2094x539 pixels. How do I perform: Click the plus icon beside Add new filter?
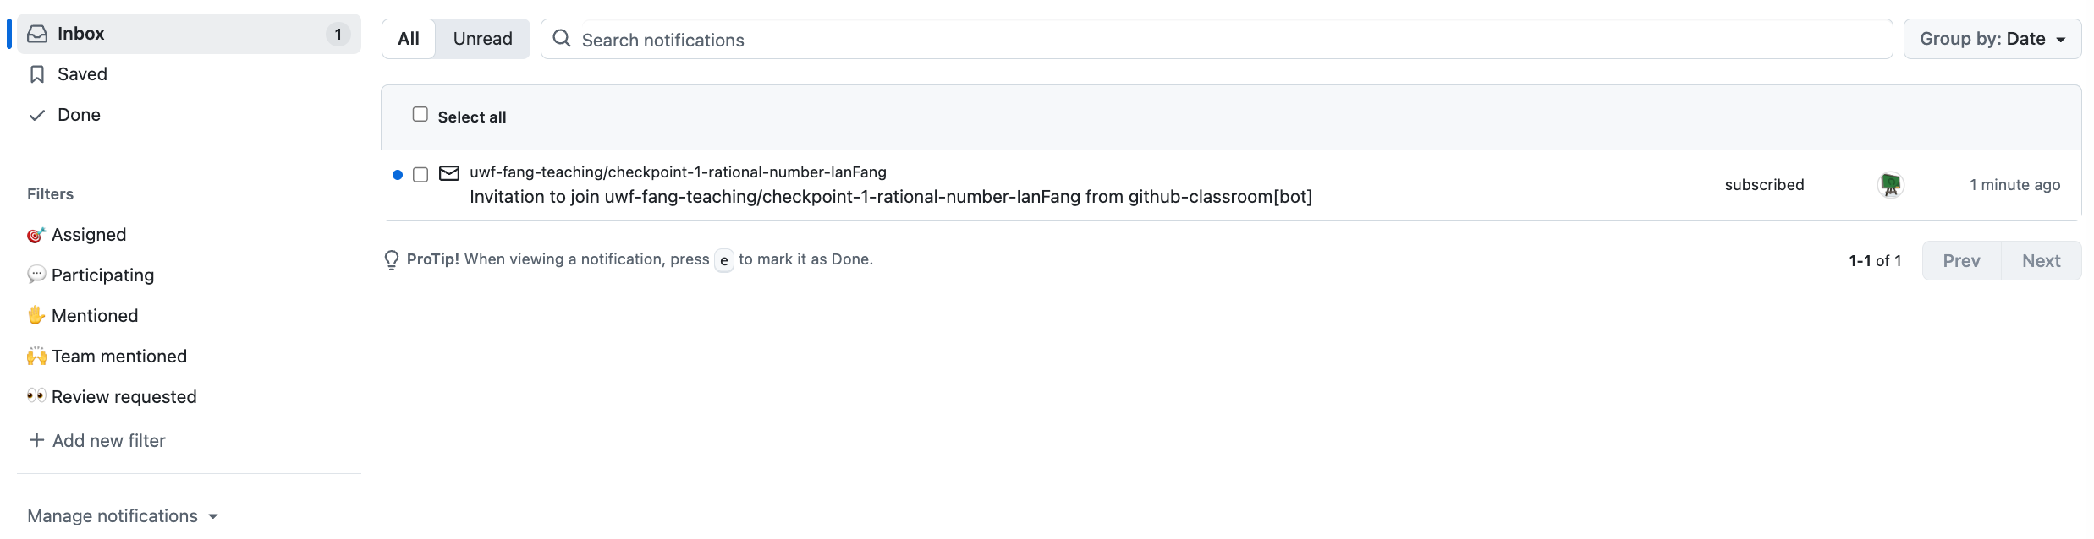pos(36,440)
